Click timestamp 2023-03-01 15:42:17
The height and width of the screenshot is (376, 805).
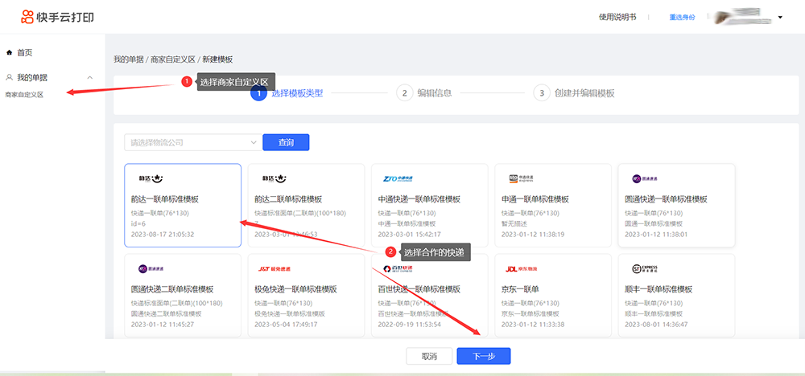[409, 234]
